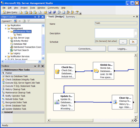Select Full-Text Search in Object Explorer

[21, 50]
